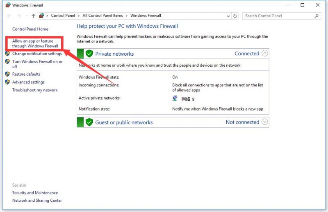Expand the Guest or public networks section
This screenshot has width=328, height=212.
(x=264, y=122)
